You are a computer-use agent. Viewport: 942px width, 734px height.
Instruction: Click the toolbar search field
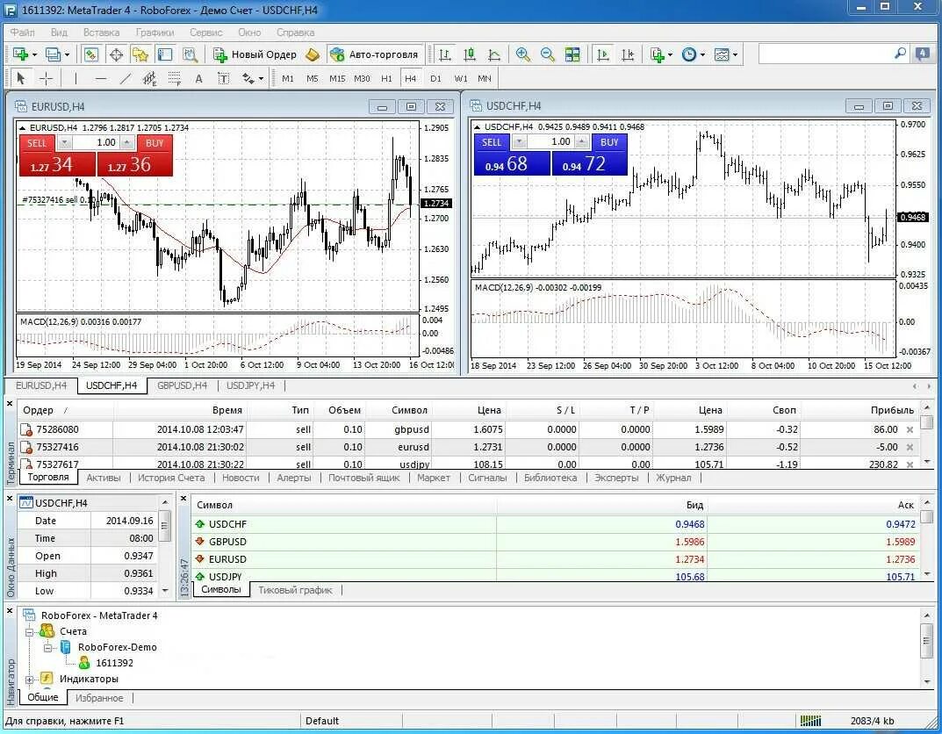click(x=826, y=54)
